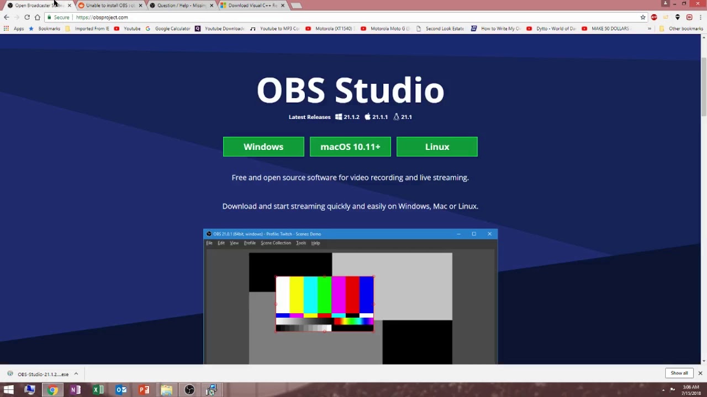Close the downloads bar
The image size is (707, 397).
tap(700, 373)
